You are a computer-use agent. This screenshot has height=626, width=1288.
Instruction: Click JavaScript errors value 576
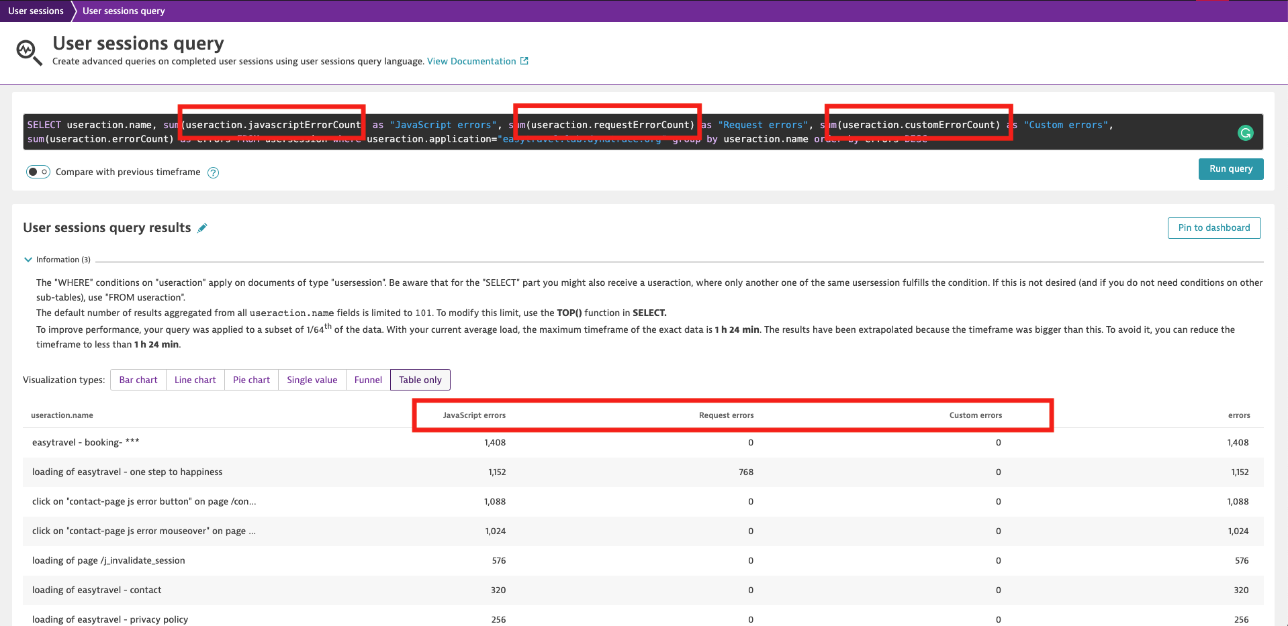(x=499, y=561)
